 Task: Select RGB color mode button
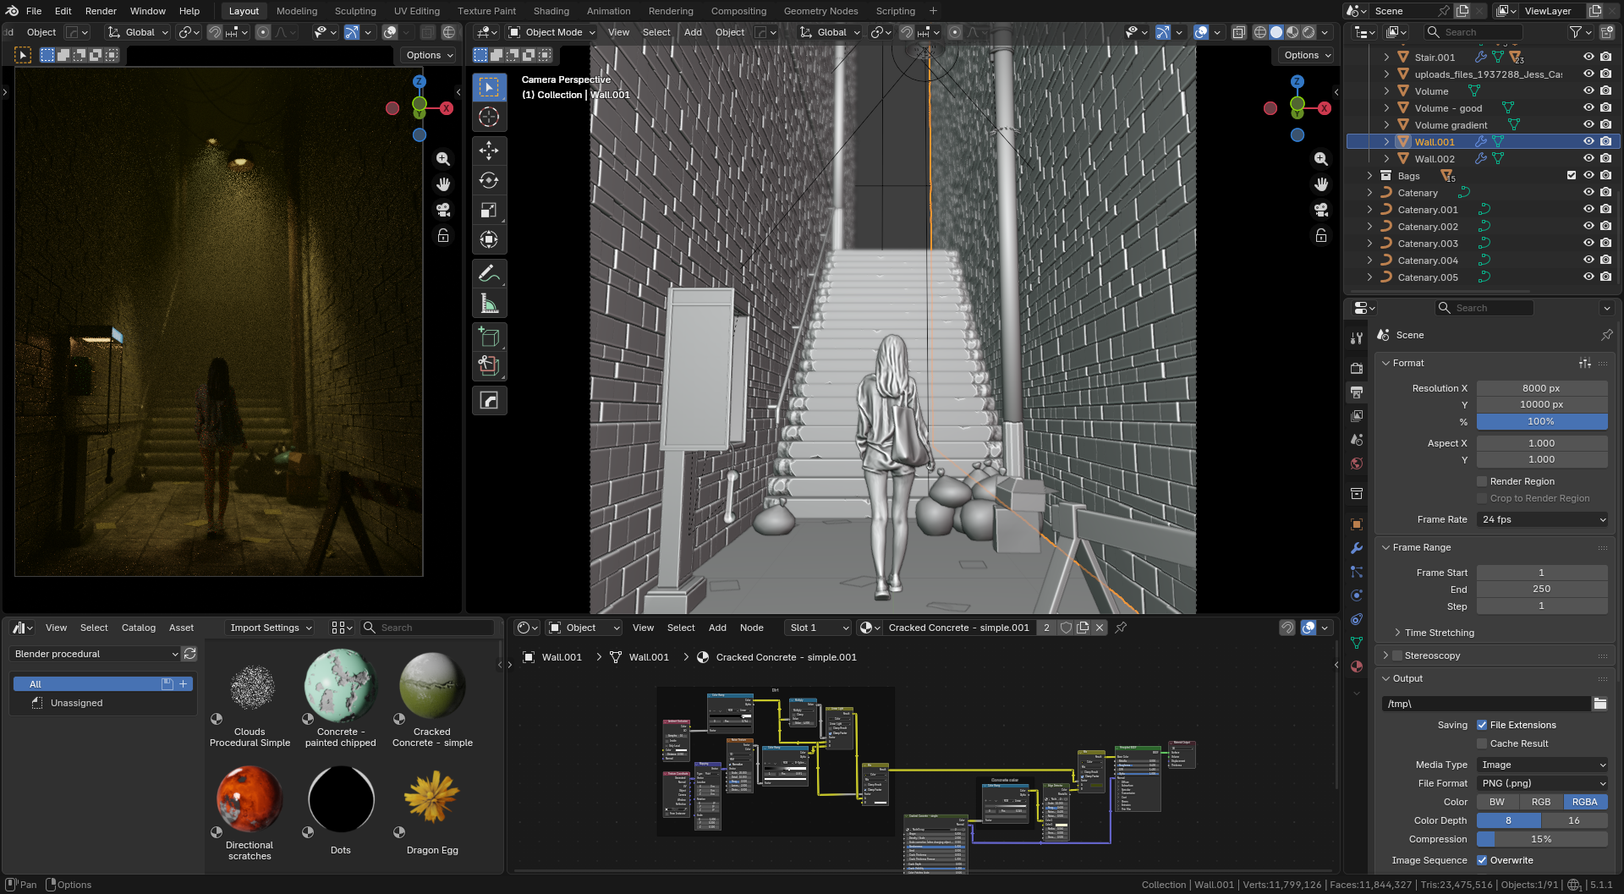[1541, 802]
